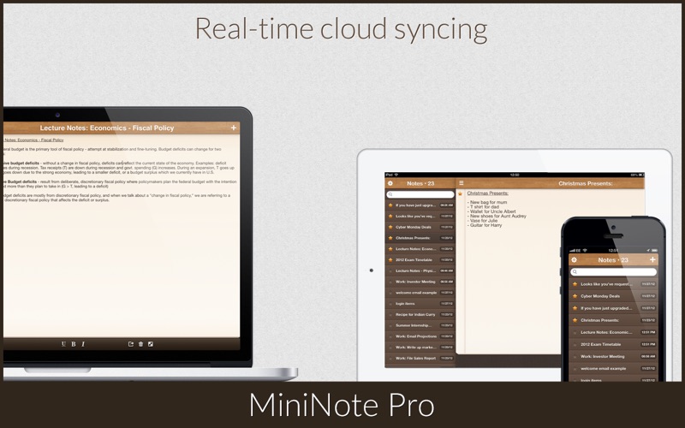Image resolution: width=685 pixels, height=428 pixels.
Task: Open Work: Investor Meeting note on iPad
Action: click(420, 282)
